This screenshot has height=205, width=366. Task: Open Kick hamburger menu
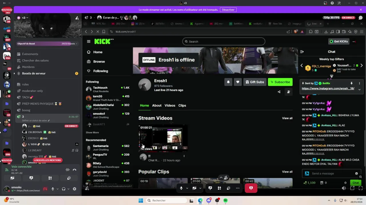pos(89,42)
